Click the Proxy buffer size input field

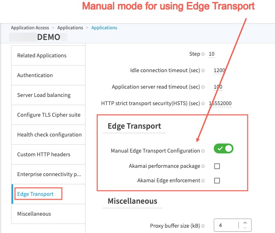pos(227,226)
